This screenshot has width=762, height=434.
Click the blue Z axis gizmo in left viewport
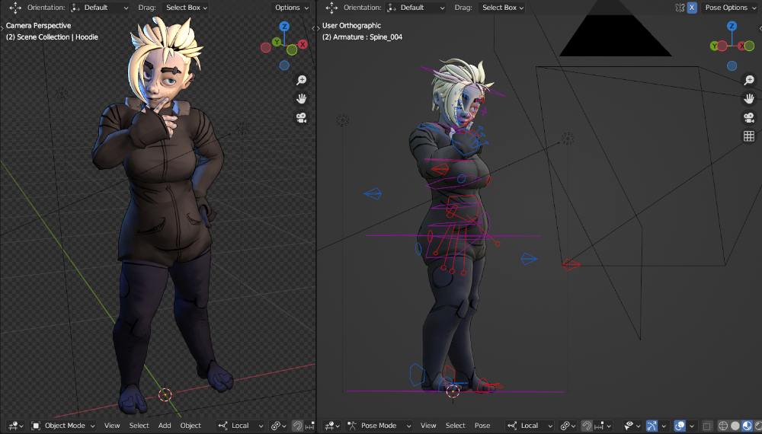point(284,27)
